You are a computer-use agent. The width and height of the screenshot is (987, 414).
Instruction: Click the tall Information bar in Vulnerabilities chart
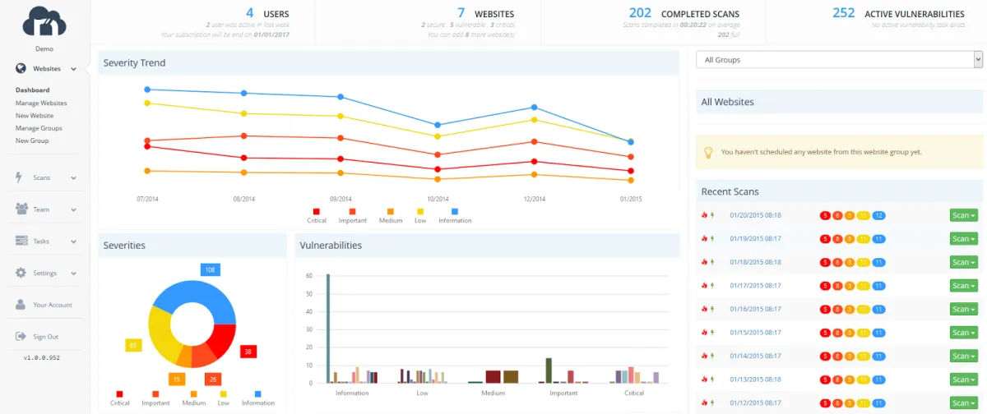pos(328,329)
